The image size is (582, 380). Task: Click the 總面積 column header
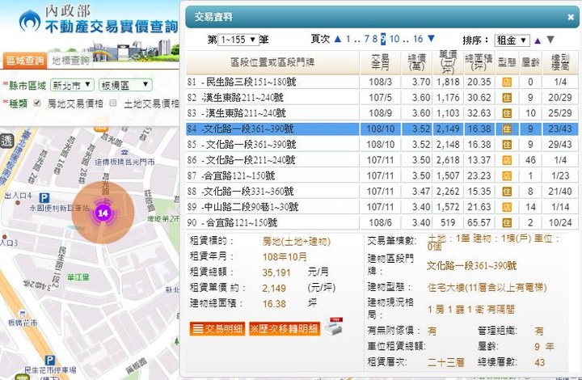tap(479, 62)
